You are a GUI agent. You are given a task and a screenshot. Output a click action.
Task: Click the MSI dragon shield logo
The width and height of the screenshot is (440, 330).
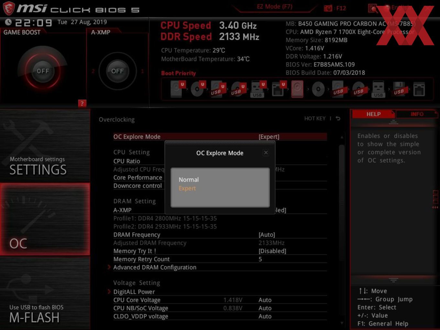pos(9,8)
